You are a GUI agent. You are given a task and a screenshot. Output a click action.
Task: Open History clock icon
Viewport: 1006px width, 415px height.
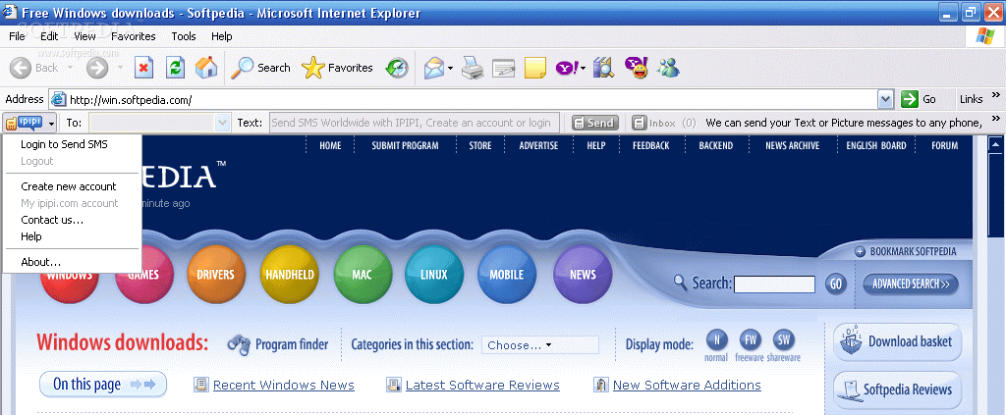click(397, 68)
